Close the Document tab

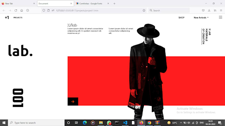pyautogui.click(x=71, y=4)
